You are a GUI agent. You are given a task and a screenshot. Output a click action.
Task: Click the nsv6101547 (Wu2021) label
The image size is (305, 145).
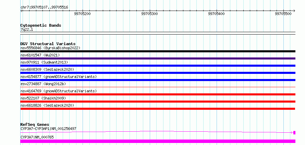click(x=40, y=55)
